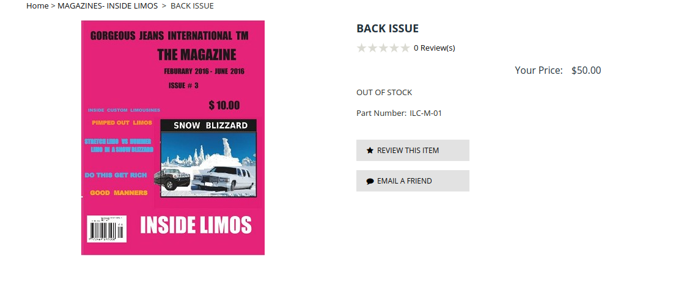Viewport: 673px width, 297px height.
Task: Click the REVIEW THIS ITEM button text
Action: (x=408, y=151)
